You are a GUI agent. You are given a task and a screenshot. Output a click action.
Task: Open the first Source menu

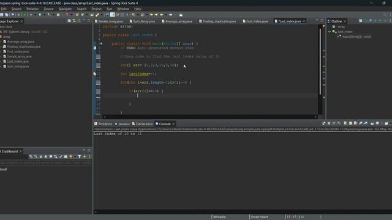[x=17, y=9]
